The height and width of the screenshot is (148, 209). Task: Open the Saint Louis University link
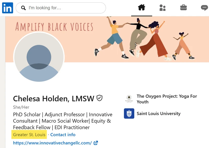click(159, 114)
